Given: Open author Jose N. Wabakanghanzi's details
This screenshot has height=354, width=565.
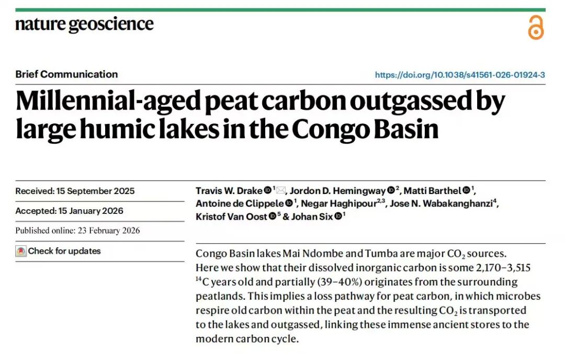Looking at the screenshot, I should point(440,203).
